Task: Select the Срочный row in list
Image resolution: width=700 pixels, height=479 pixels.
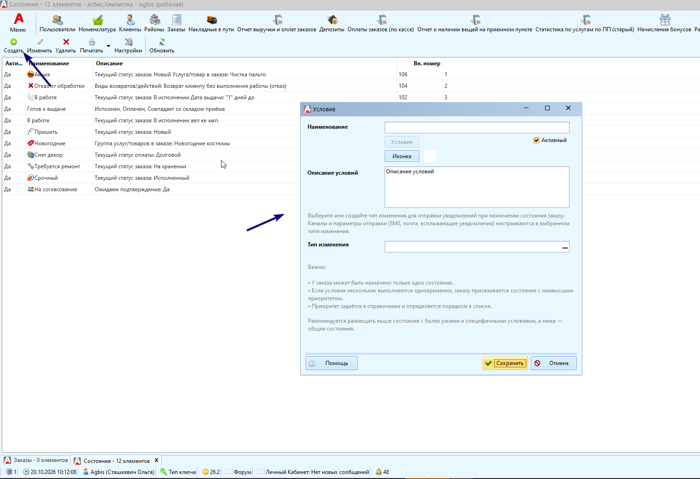Action: [152, 178]
